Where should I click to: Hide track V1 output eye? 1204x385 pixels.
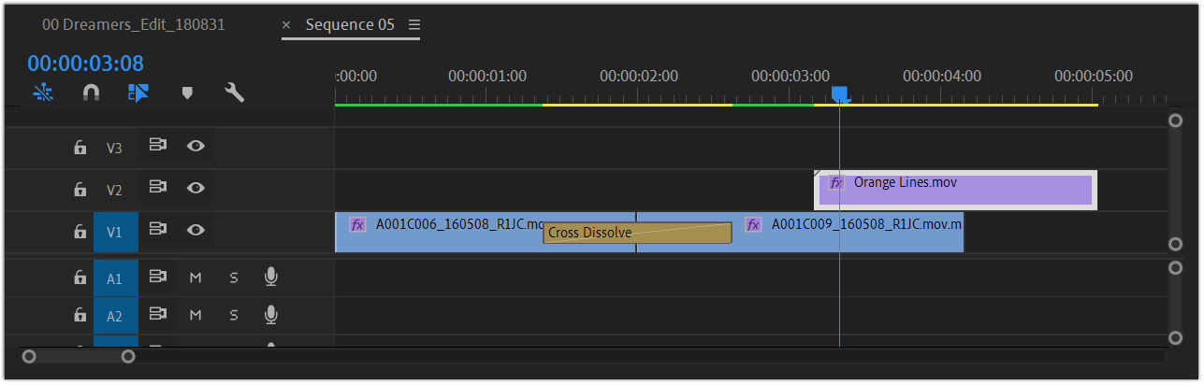[x=196, y=230]
